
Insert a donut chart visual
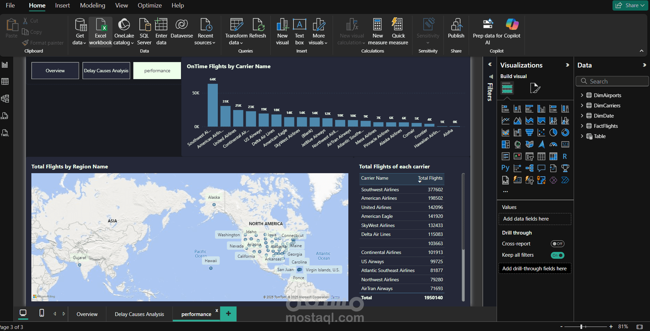point(565,133)
